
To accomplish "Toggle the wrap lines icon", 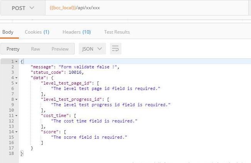I will 115,49.
